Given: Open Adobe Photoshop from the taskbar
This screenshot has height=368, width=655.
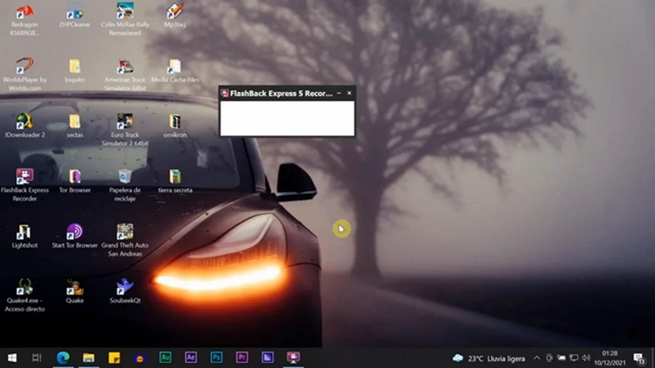Looking at the screenshot, I should 216,357.
